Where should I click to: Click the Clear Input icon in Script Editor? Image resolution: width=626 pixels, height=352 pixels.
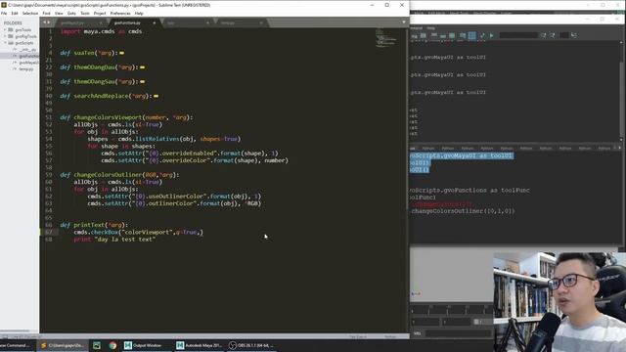pyautogui.click(x=443, y=35)
